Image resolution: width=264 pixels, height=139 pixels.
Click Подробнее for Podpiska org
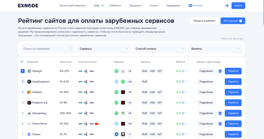206,103
